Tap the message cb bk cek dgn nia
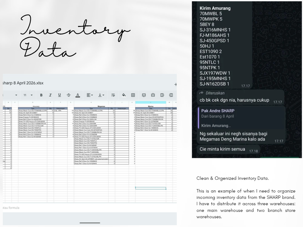 [235, 100]
